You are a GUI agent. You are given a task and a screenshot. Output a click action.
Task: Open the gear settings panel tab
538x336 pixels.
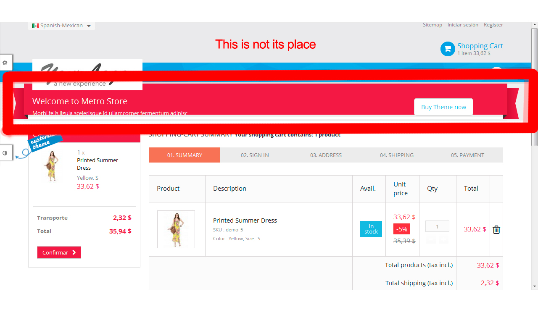pyautogui.click(x=5, y=63)
